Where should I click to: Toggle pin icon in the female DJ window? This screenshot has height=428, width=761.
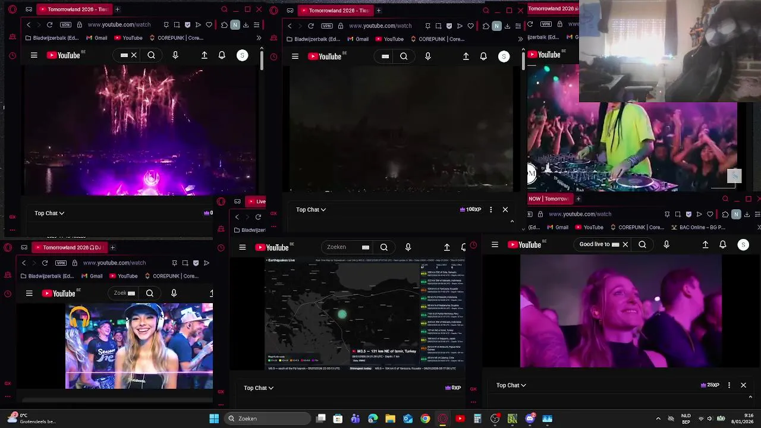pyautogui.click(x=174, y=263)
